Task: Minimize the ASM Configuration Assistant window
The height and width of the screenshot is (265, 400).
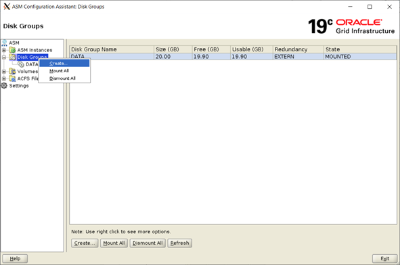Action: pos(351,7)
